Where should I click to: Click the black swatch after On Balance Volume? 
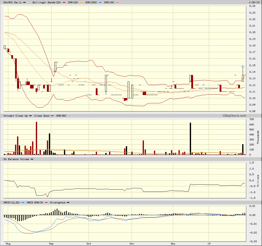coord(32,159)
